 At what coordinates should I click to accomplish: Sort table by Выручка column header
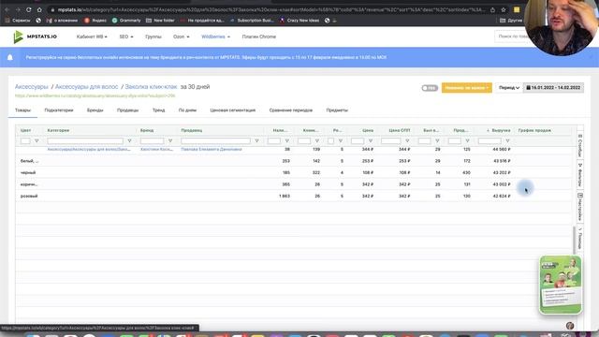point(501,130)
